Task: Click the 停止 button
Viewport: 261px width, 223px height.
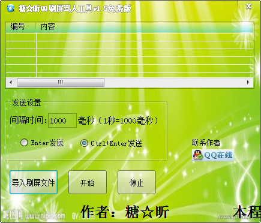Action: pos(137,182)
